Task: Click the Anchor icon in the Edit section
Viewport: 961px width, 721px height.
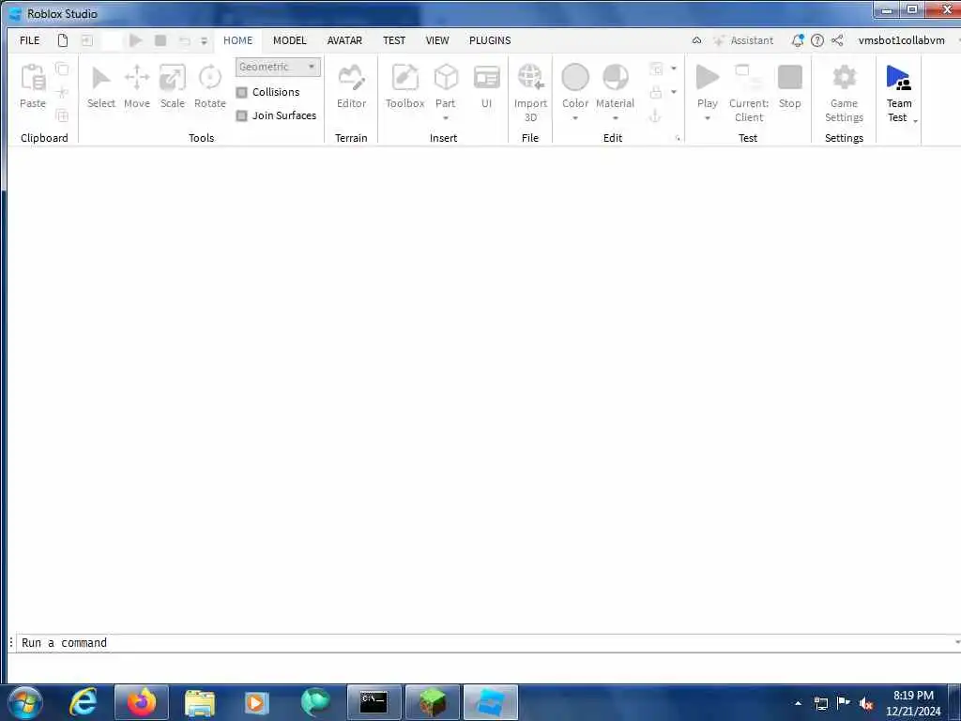Action: pyautogui.click(x=654, y=115)
